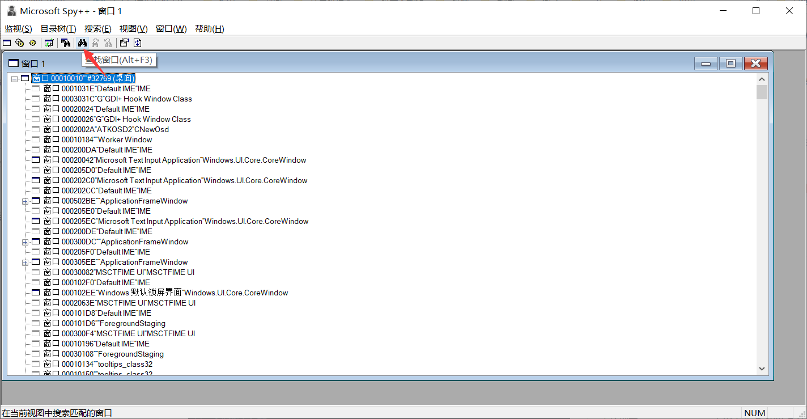Viewport: 807px width, 419px height.
Task: Select window 00020042 Microsoft Text Input Application
Action: (x=175, y=160)
